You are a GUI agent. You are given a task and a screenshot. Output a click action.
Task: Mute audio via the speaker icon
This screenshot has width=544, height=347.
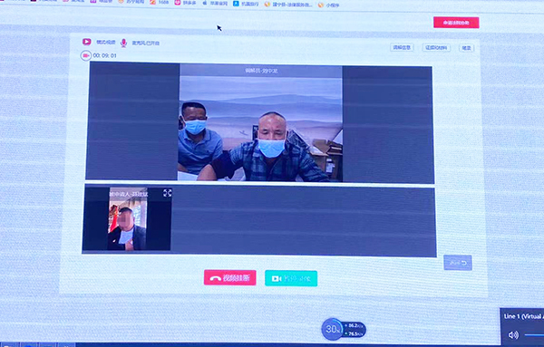click(x=513, y=335)
